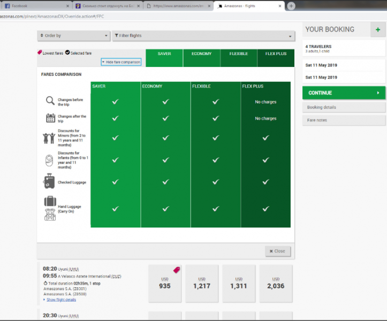Viewport: 387px width, 321px height.
Task: Click No charges for Changes after the trip
Action: point(265,118)
